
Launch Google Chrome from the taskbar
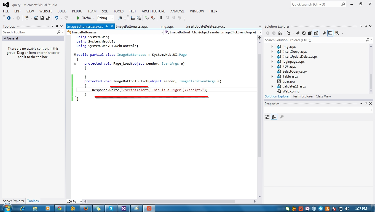coord(60,208)
